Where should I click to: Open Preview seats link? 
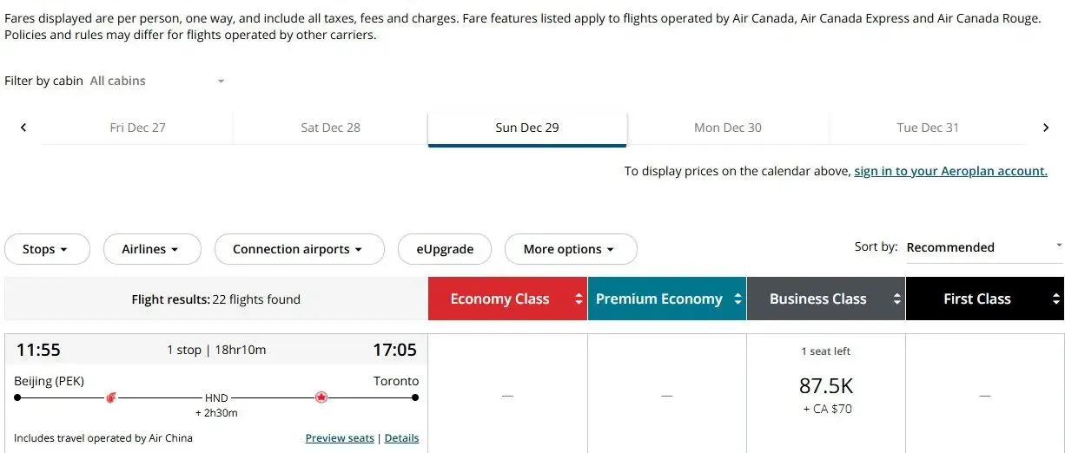[340, 438]
